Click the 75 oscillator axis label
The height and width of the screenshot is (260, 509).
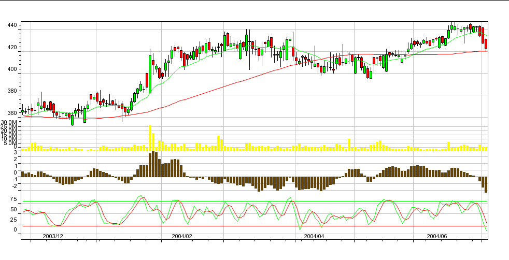[13, 199]
